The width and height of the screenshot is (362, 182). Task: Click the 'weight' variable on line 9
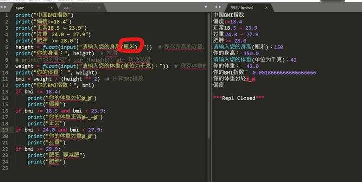point(25,66)
